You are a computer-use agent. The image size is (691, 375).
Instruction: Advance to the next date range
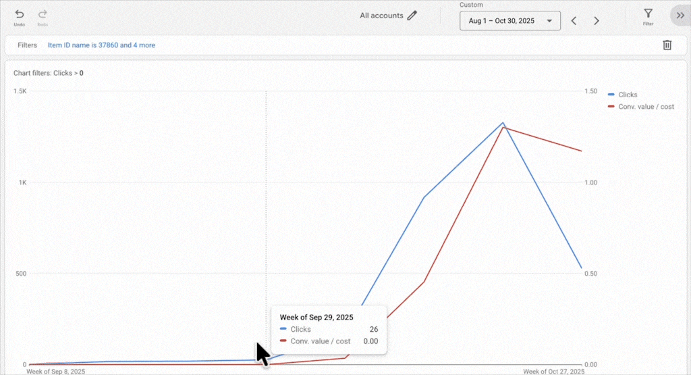tap(597, 21)
